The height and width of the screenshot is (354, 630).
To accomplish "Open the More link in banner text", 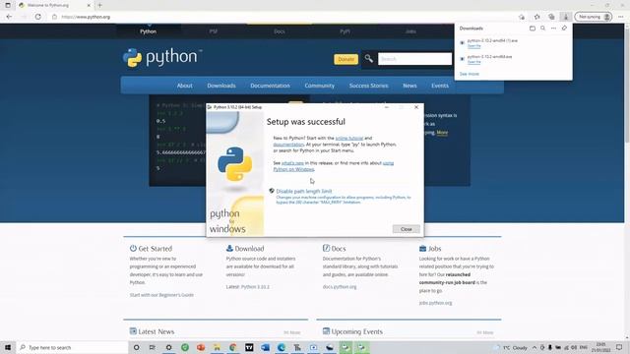I will tap(442, 133).
